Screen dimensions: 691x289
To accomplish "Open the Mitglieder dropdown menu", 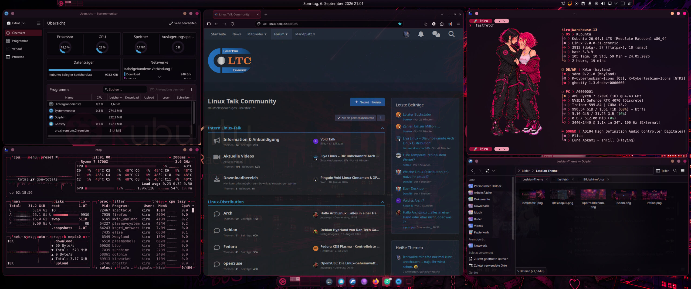I will (x=257, y=34).
